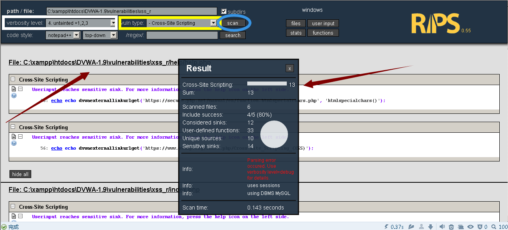Click the stacked windows icon in the status bar
Image resolution: width=508 pixels, height=230 pixels.
click(x=461, y=227)
